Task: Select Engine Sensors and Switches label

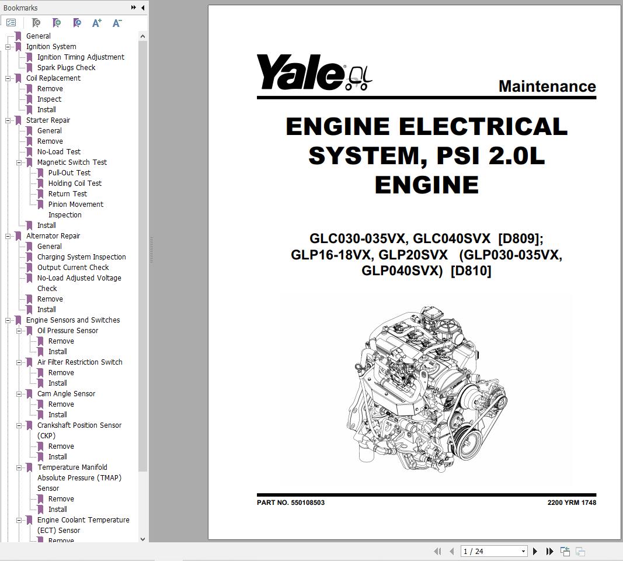Action: coord(73,320)
